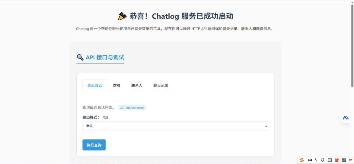The width and height of the screenshot is (354, 164).
Task: Click the microphone voice input icon
Action: (323, 160)
